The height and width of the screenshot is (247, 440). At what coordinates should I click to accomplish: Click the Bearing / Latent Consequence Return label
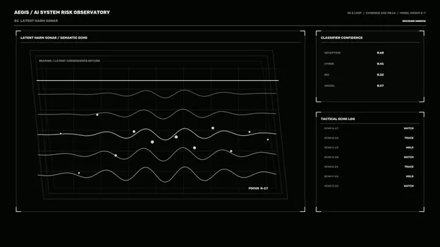click(69, 61)
